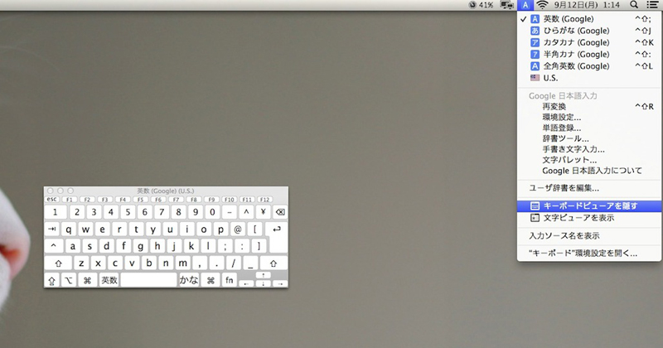The width and height of the screenshot is (663, 348).
Task: Click the [ key in keyboard viewer
Action: click(254, 230)
